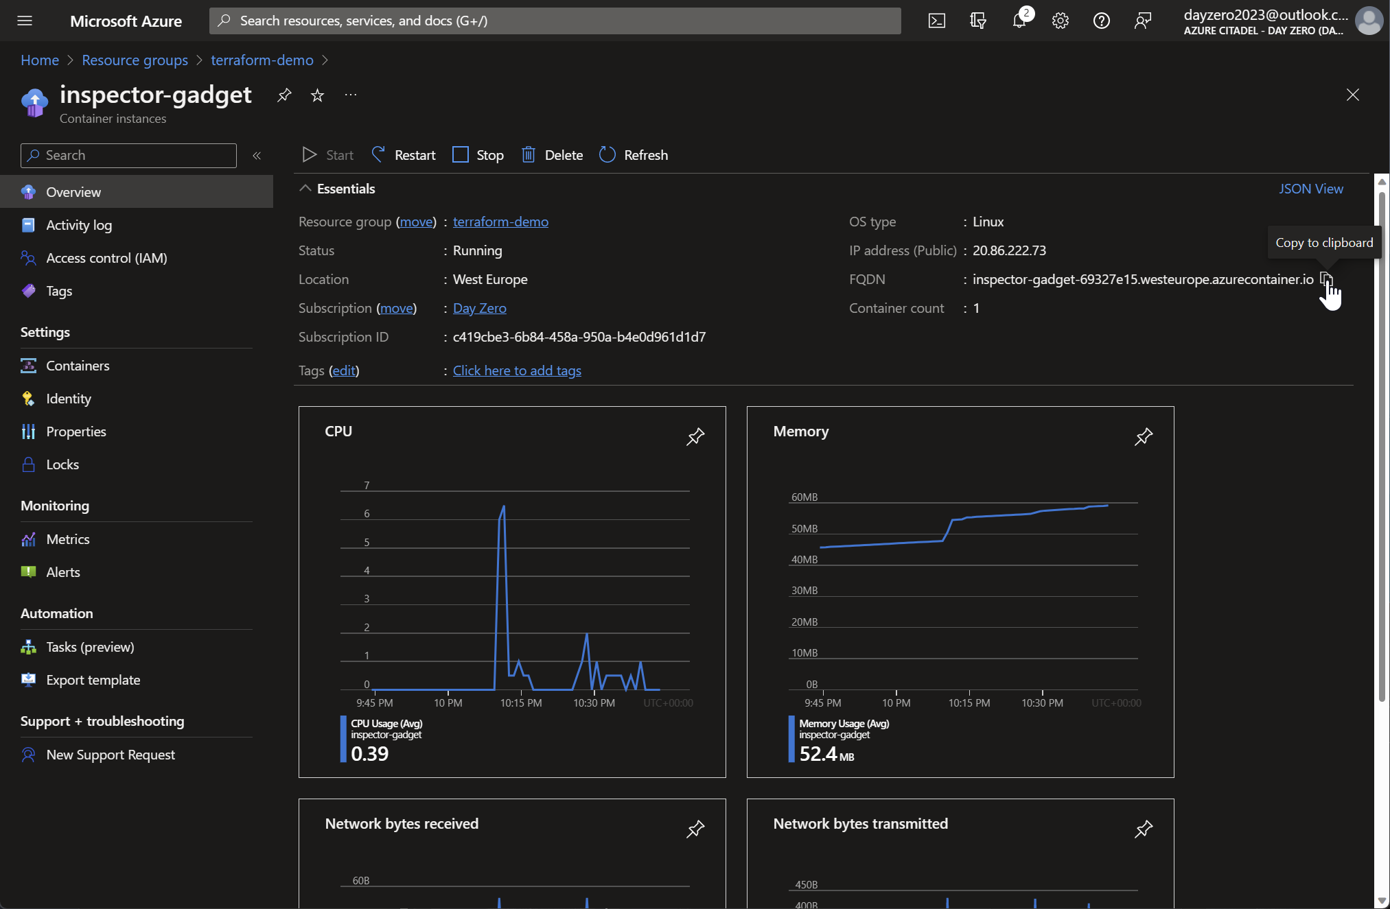Open the Help question mark icon
Screen dimensions: 1390x909
click(x=1102, y=21)
